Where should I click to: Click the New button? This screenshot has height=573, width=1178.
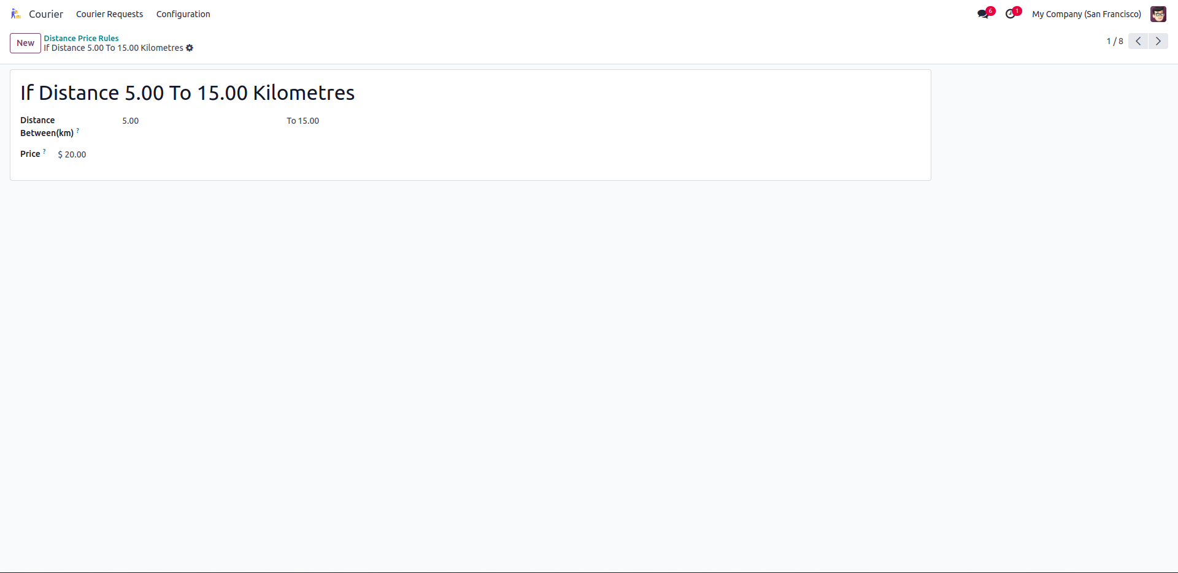coord(25,43)
